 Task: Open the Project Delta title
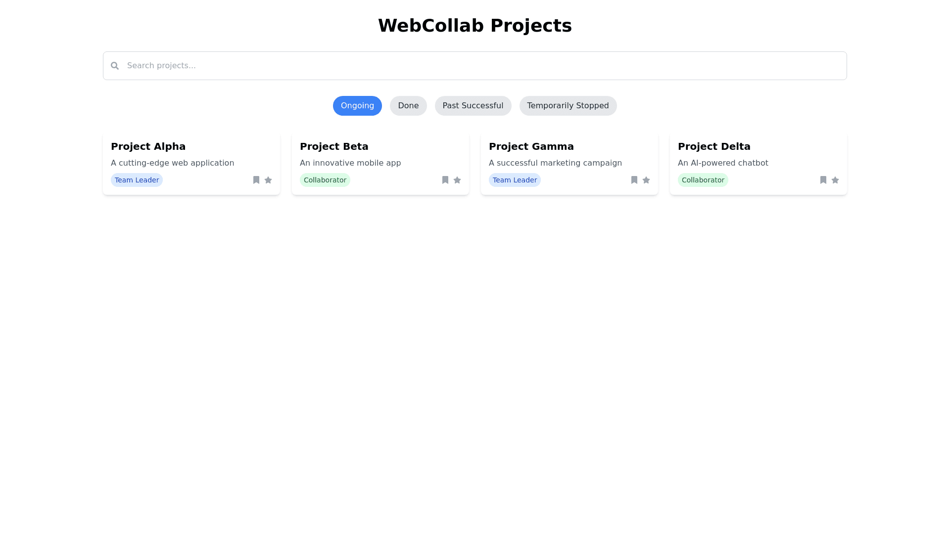click(x=714, y=146)
